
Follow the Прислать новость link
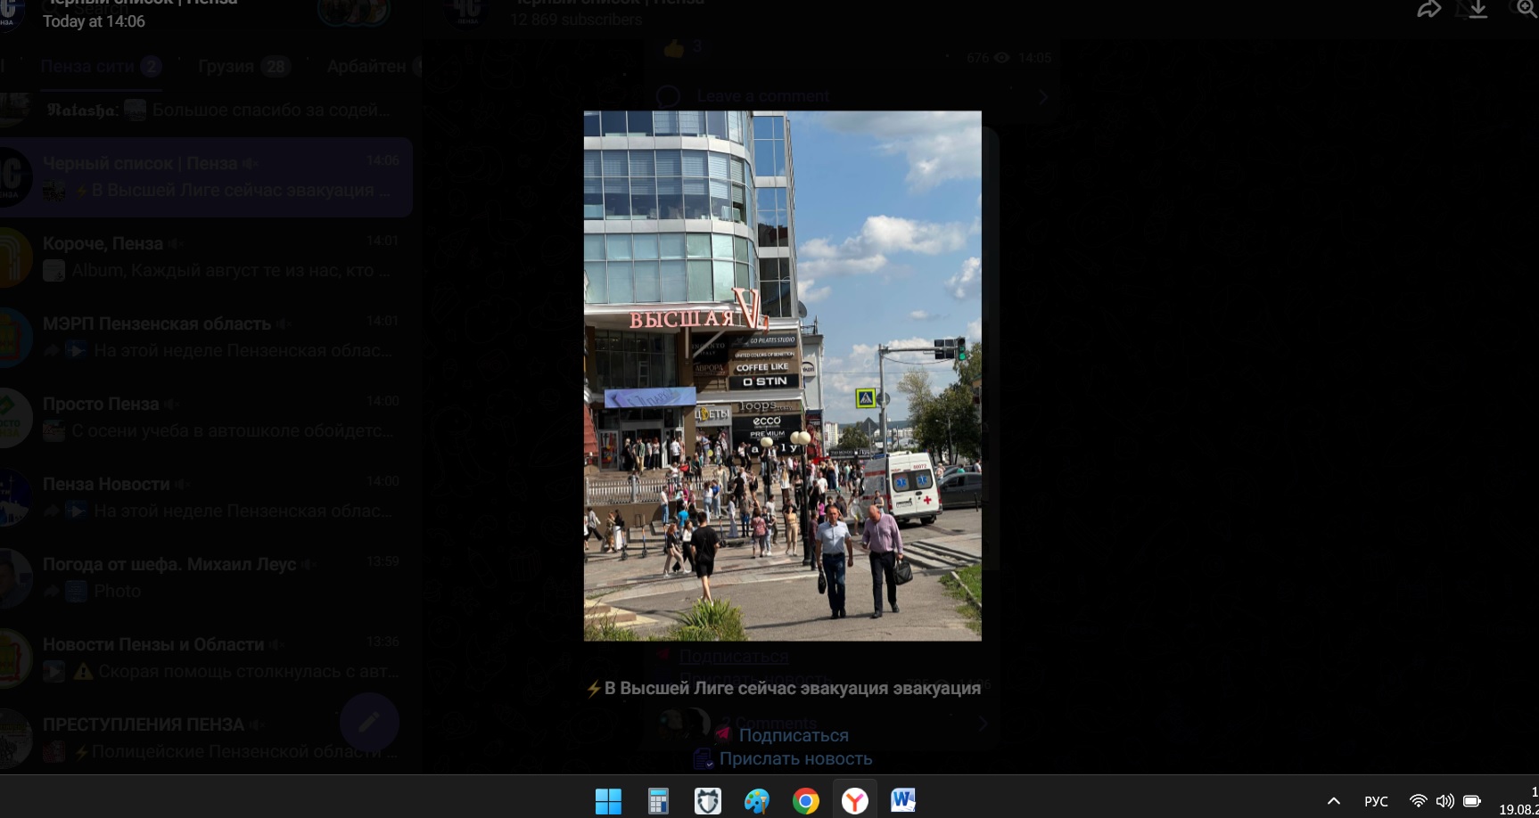[x=794, y=758]
